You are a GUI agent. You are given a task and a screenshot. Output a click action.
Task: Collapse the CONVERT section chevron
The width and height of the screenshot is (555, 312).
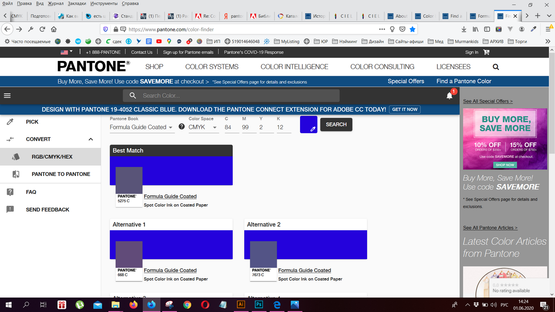point(91,139)
